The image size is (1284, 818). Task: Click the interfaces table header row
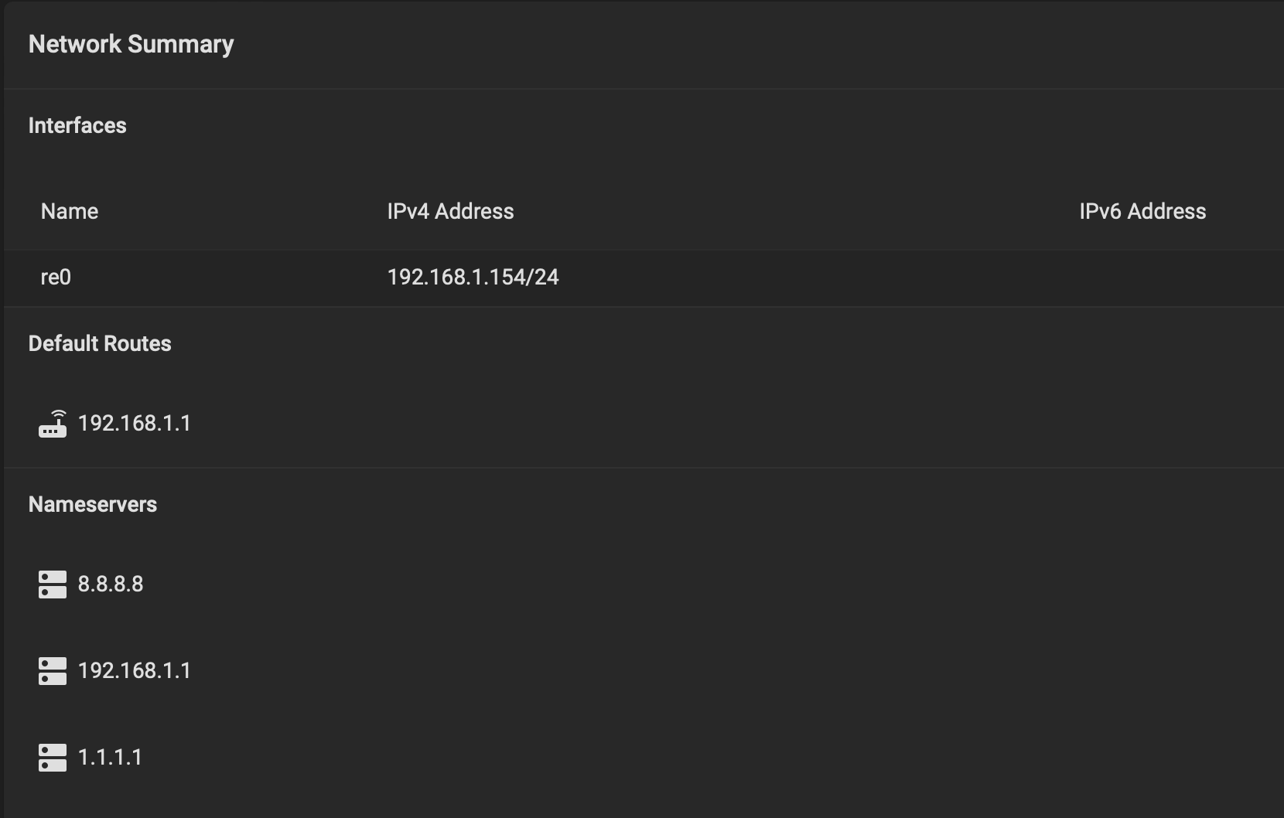(644, 211)
